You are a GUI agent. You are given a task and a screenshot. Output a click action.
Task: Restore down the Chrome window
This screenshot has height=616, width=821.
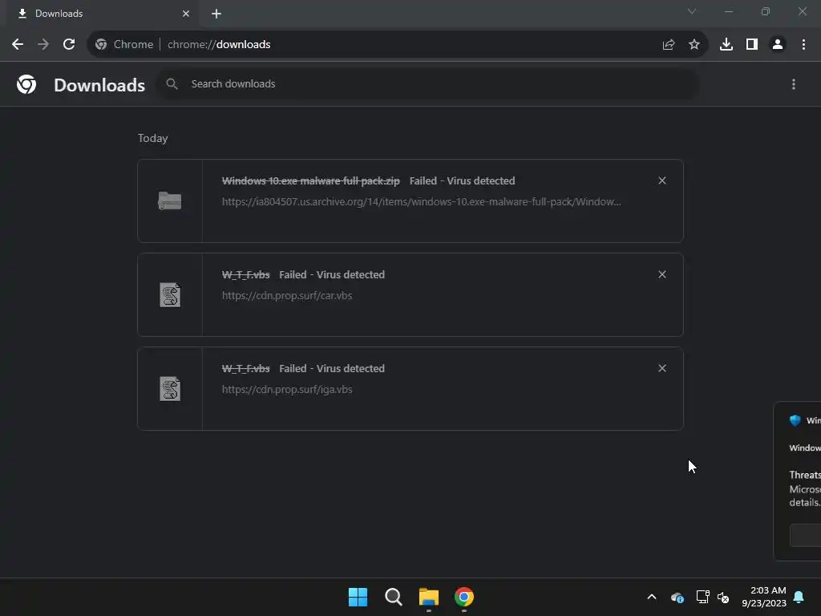[x=766, y=11]
